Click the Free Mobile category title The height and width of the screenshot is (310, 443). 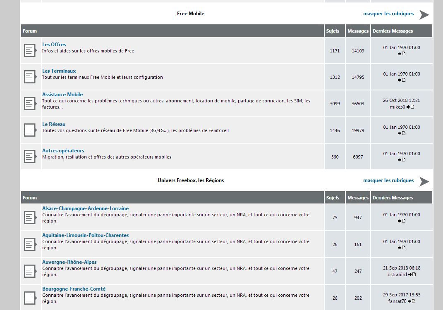click(x=191, y=14)
